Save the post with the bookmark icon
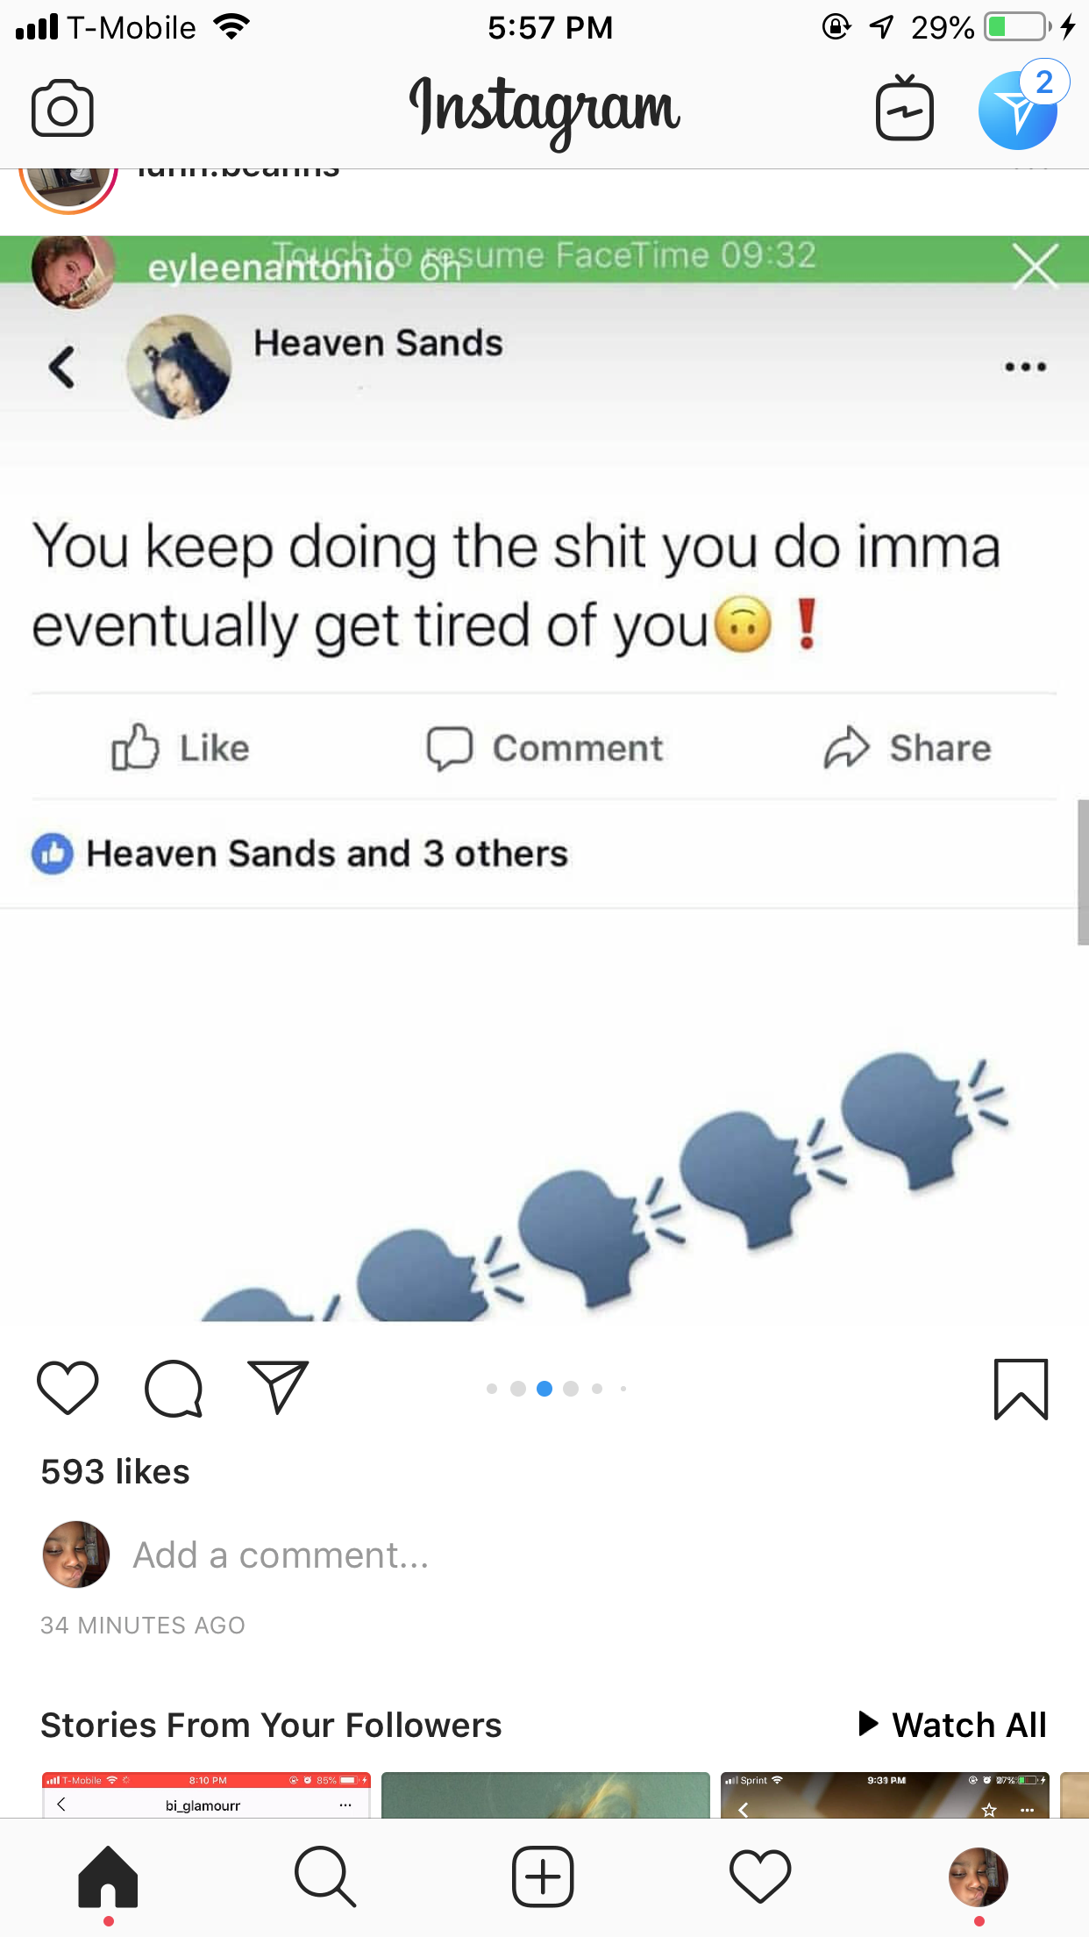Screen dimensions: 1089x1937 coord(1021,1389)
